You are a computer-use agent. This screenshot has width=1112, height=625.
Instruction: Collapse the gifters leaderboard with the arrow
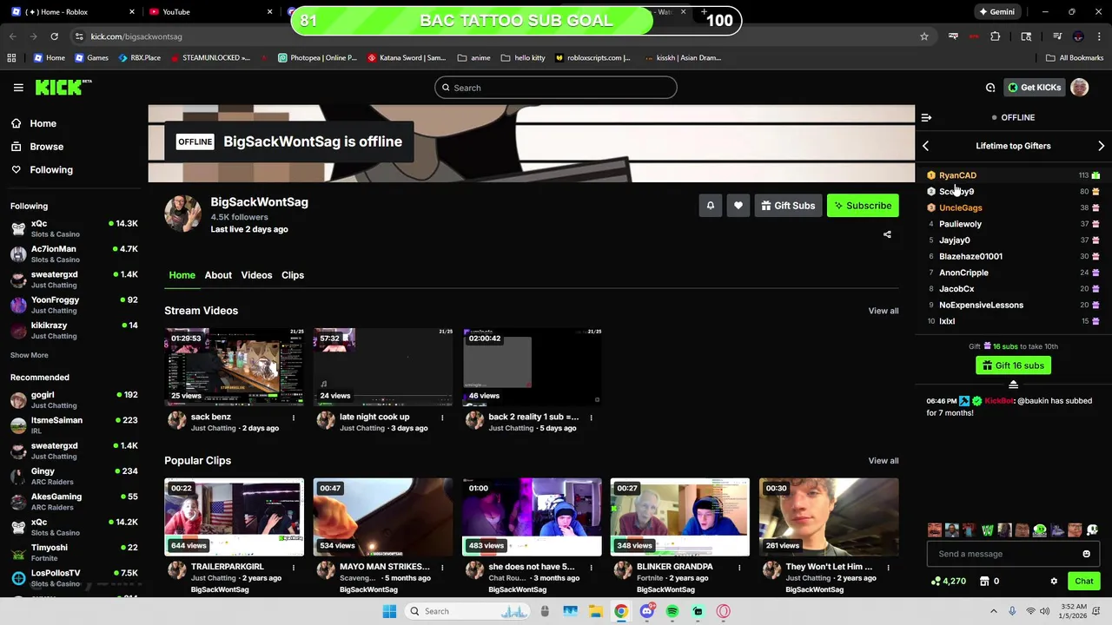(x=1013, y=385)
